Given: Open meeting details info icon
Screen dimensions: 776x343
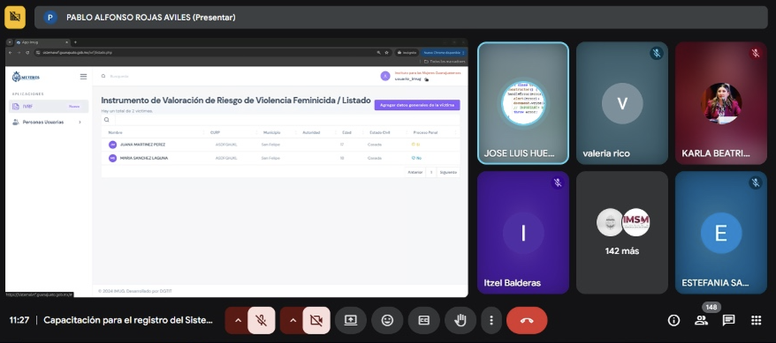Looking at the screenshot, I should [673, 321].
